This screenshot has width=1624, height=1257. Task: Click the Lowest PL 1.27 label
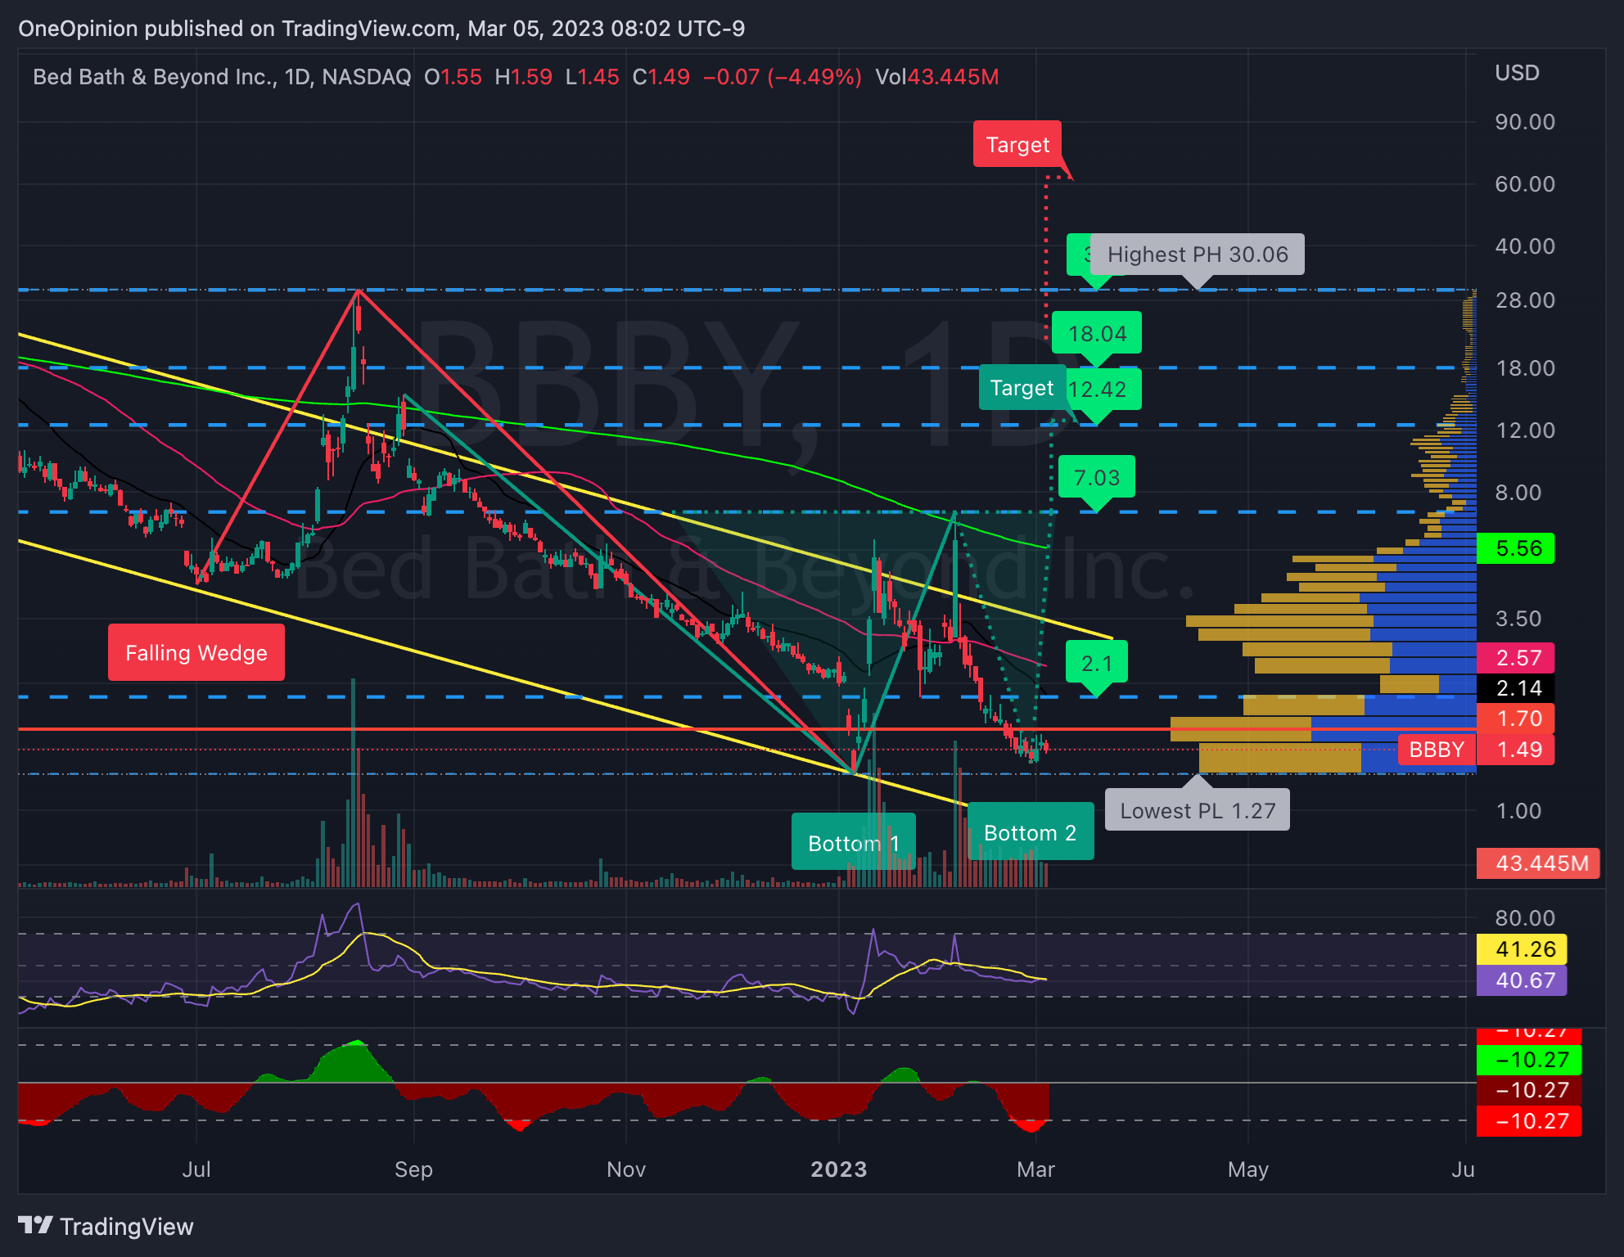[x=1198, y=810]
